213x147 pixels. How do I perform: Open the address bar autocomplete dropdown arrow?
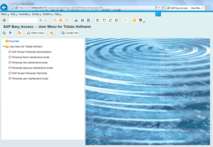pyautogui.click(x=159, y=7)
